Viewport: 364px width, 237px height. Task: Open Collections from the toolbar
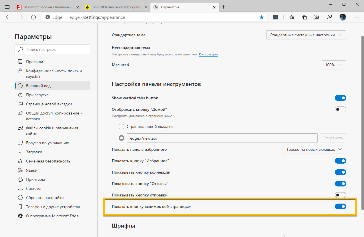coord(304,17)
